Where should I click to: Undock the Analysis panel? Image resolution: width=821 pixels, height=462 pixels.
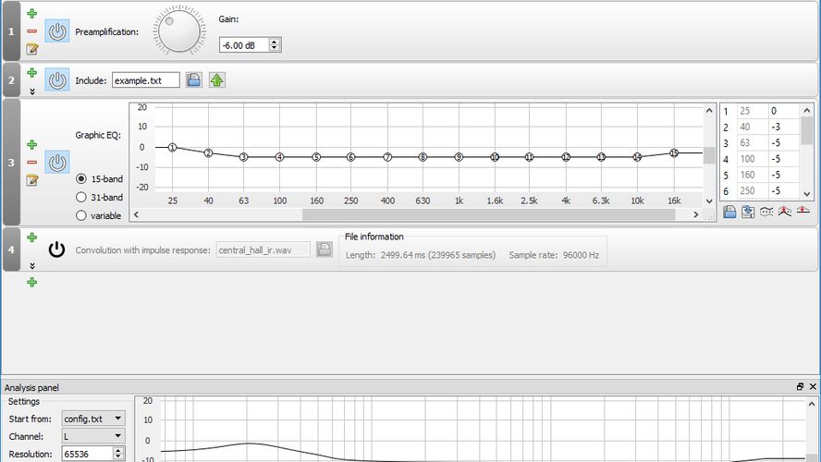pos(800,386)
